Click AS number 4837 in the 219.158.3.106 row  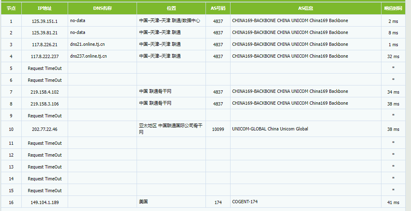(218, 104)
